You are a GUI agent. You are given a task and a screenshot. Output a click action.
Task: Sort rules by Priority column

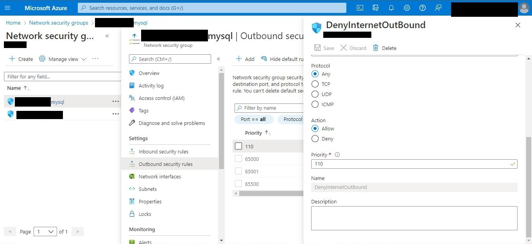(x=258, y=133)
